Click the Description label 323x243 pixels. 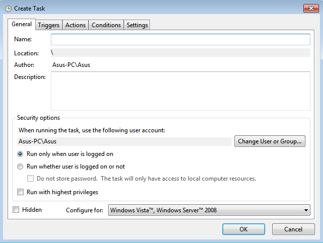tap(30, 77)
